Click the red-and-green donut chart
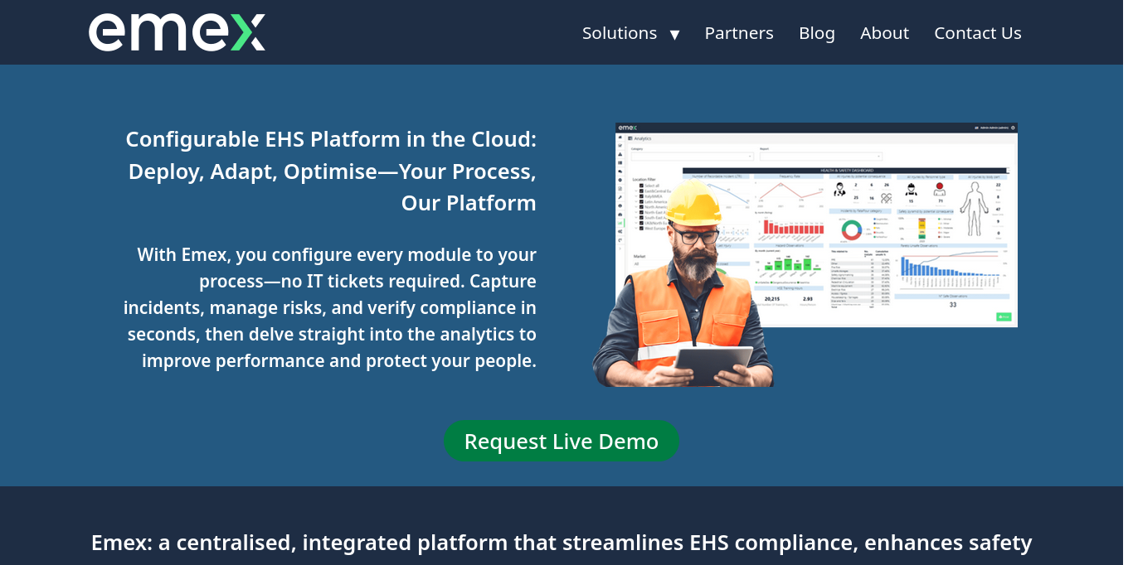The width and height of the screenshot is (1133, 565). click(852, 230)
